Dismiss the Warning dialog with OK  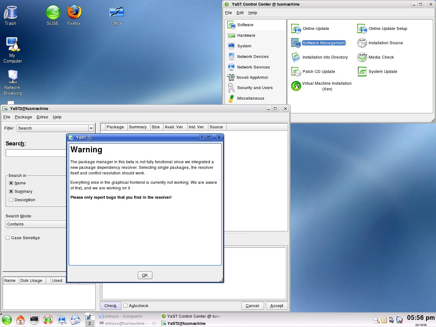pyautogui.click(x=145, y=275)
